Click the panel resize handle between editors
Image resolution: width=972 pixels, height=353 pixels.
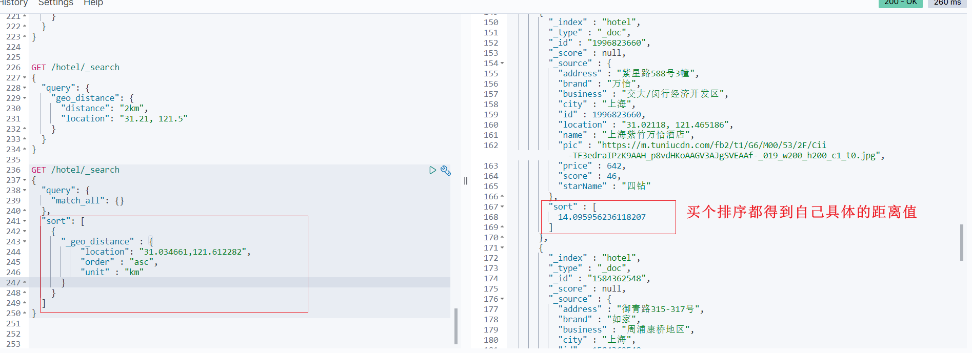pos(465,180)
